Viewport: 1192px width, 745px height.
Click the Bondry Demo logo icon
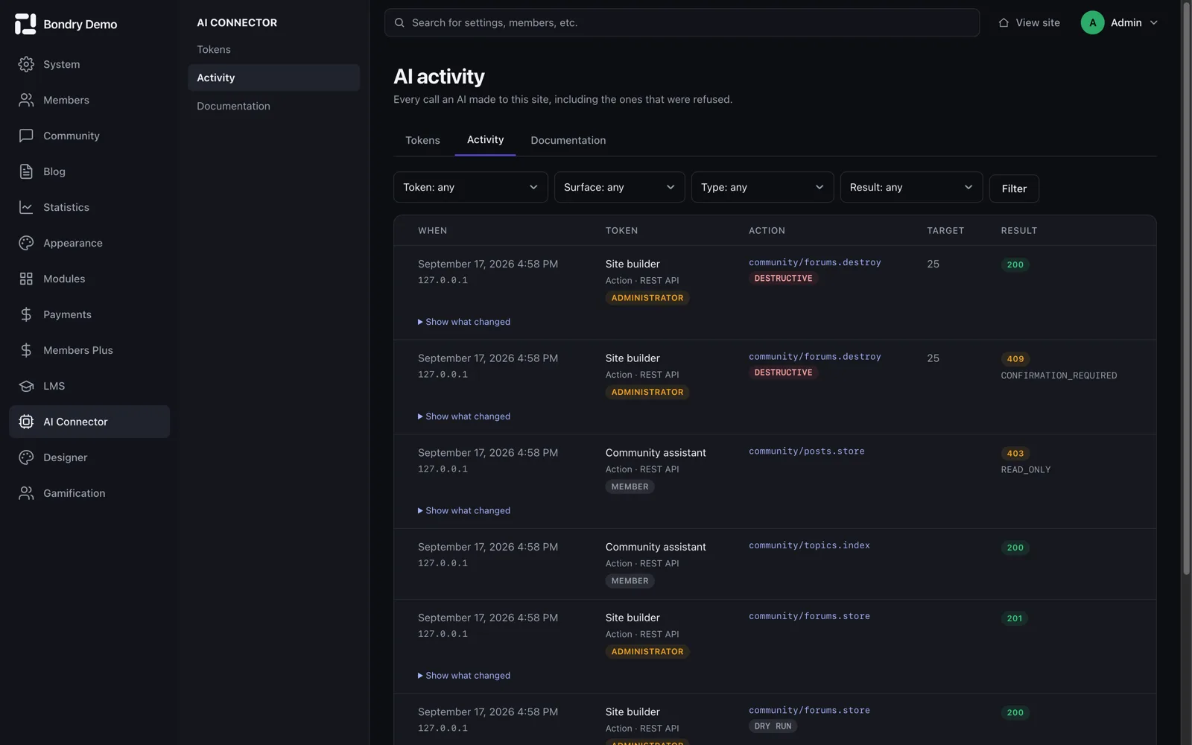click(25, 24)
